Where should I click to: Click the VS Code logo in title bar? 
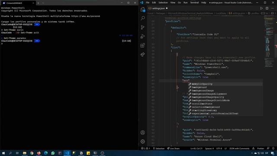click(142, 3)
